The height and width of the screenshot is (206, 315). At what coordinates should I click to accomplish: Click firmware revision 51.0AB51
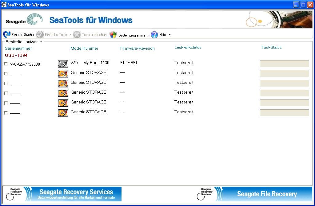[129, 63]
